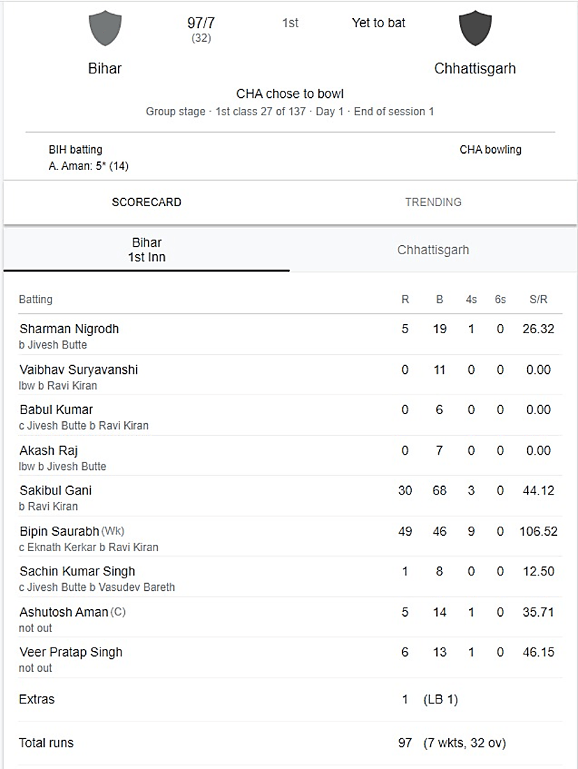Switch to the SCORECARD tab
578x769 pixels.
(147, 202)
